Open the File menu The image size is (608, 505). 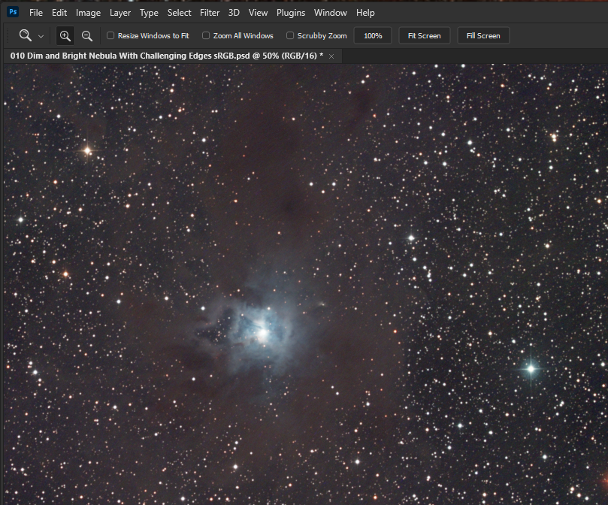pyautogui.click(x=35, y=12)
